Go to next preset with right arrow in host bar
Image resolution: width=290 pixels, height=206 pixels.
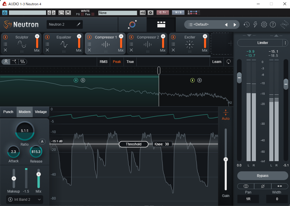pyautogui.click(x=54, y=13)
